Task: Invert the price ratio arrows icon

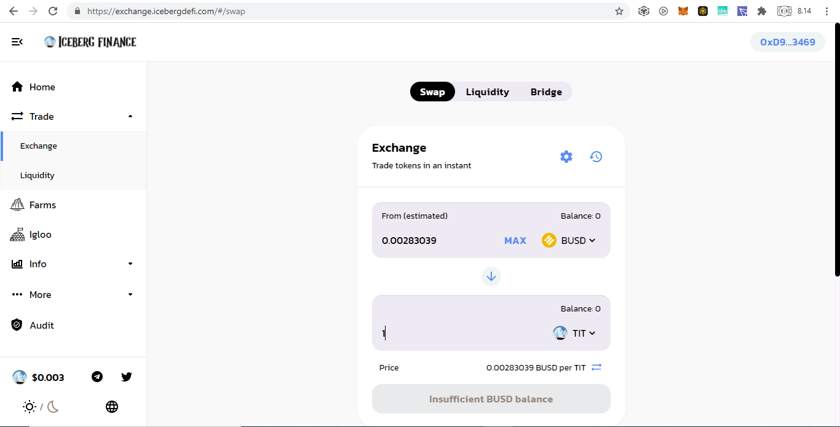Action: click(x=596, y=367)
